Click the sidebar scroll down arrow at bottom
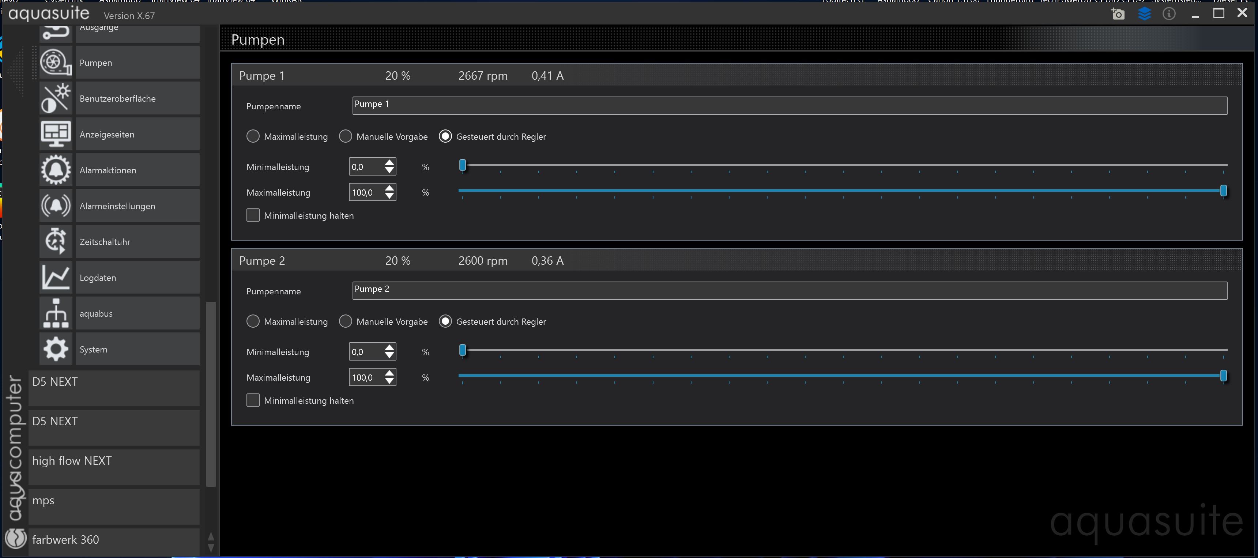 [211, 548]
